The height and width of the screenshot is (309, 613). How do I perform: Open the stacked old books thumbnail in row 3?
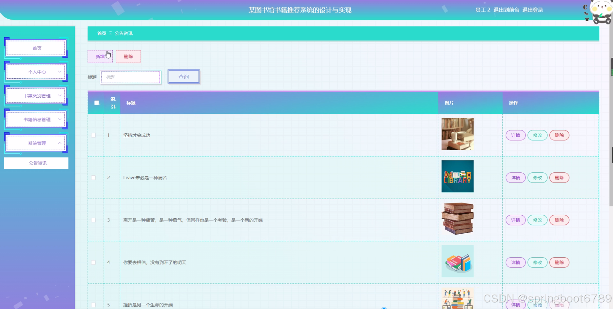(458, 219)
